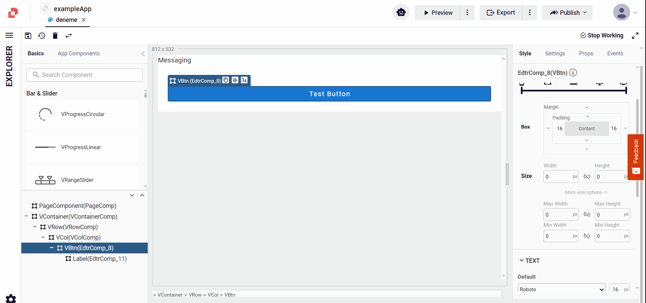Screen dimensions: 646x303
Task: Click the tree structure icon on VBtn label
Action: point(244,80)
